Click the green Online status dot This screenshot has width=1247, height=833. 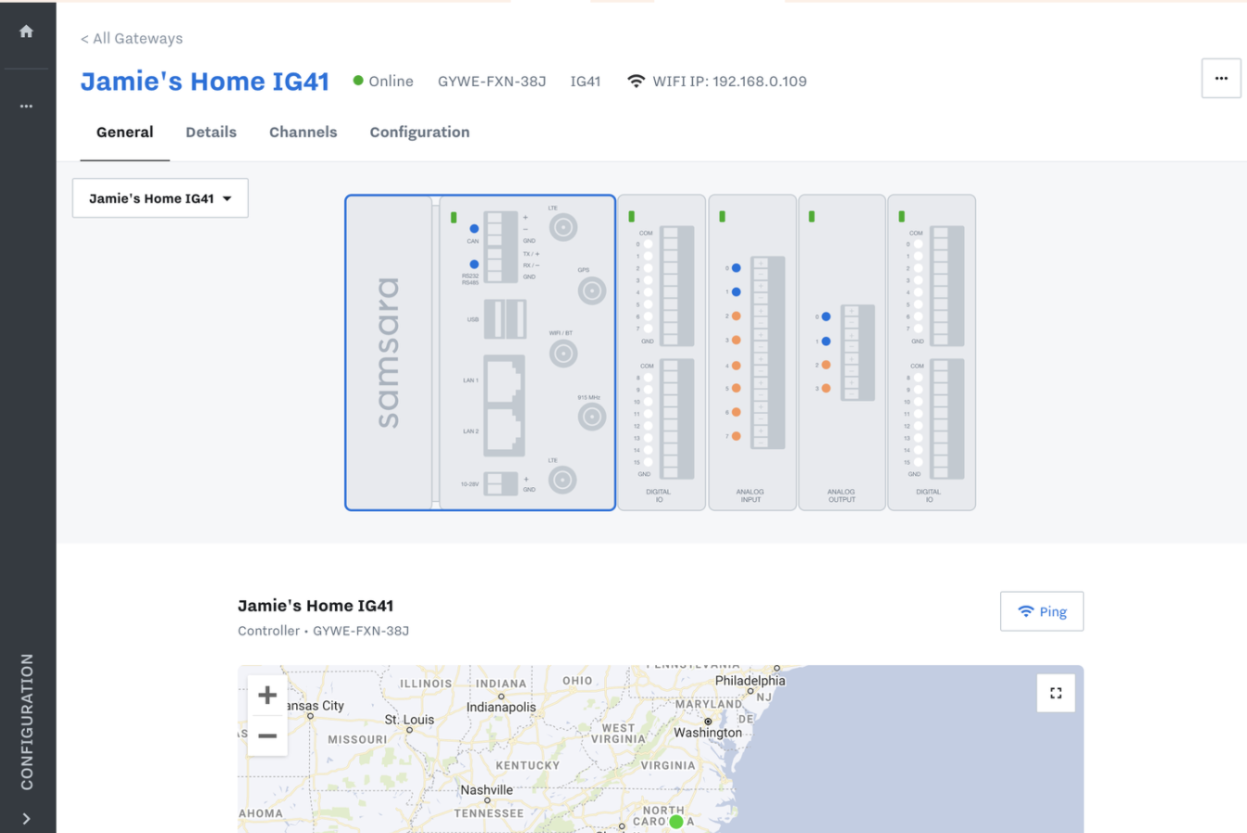pyautogui.click(x=358, y=81)
